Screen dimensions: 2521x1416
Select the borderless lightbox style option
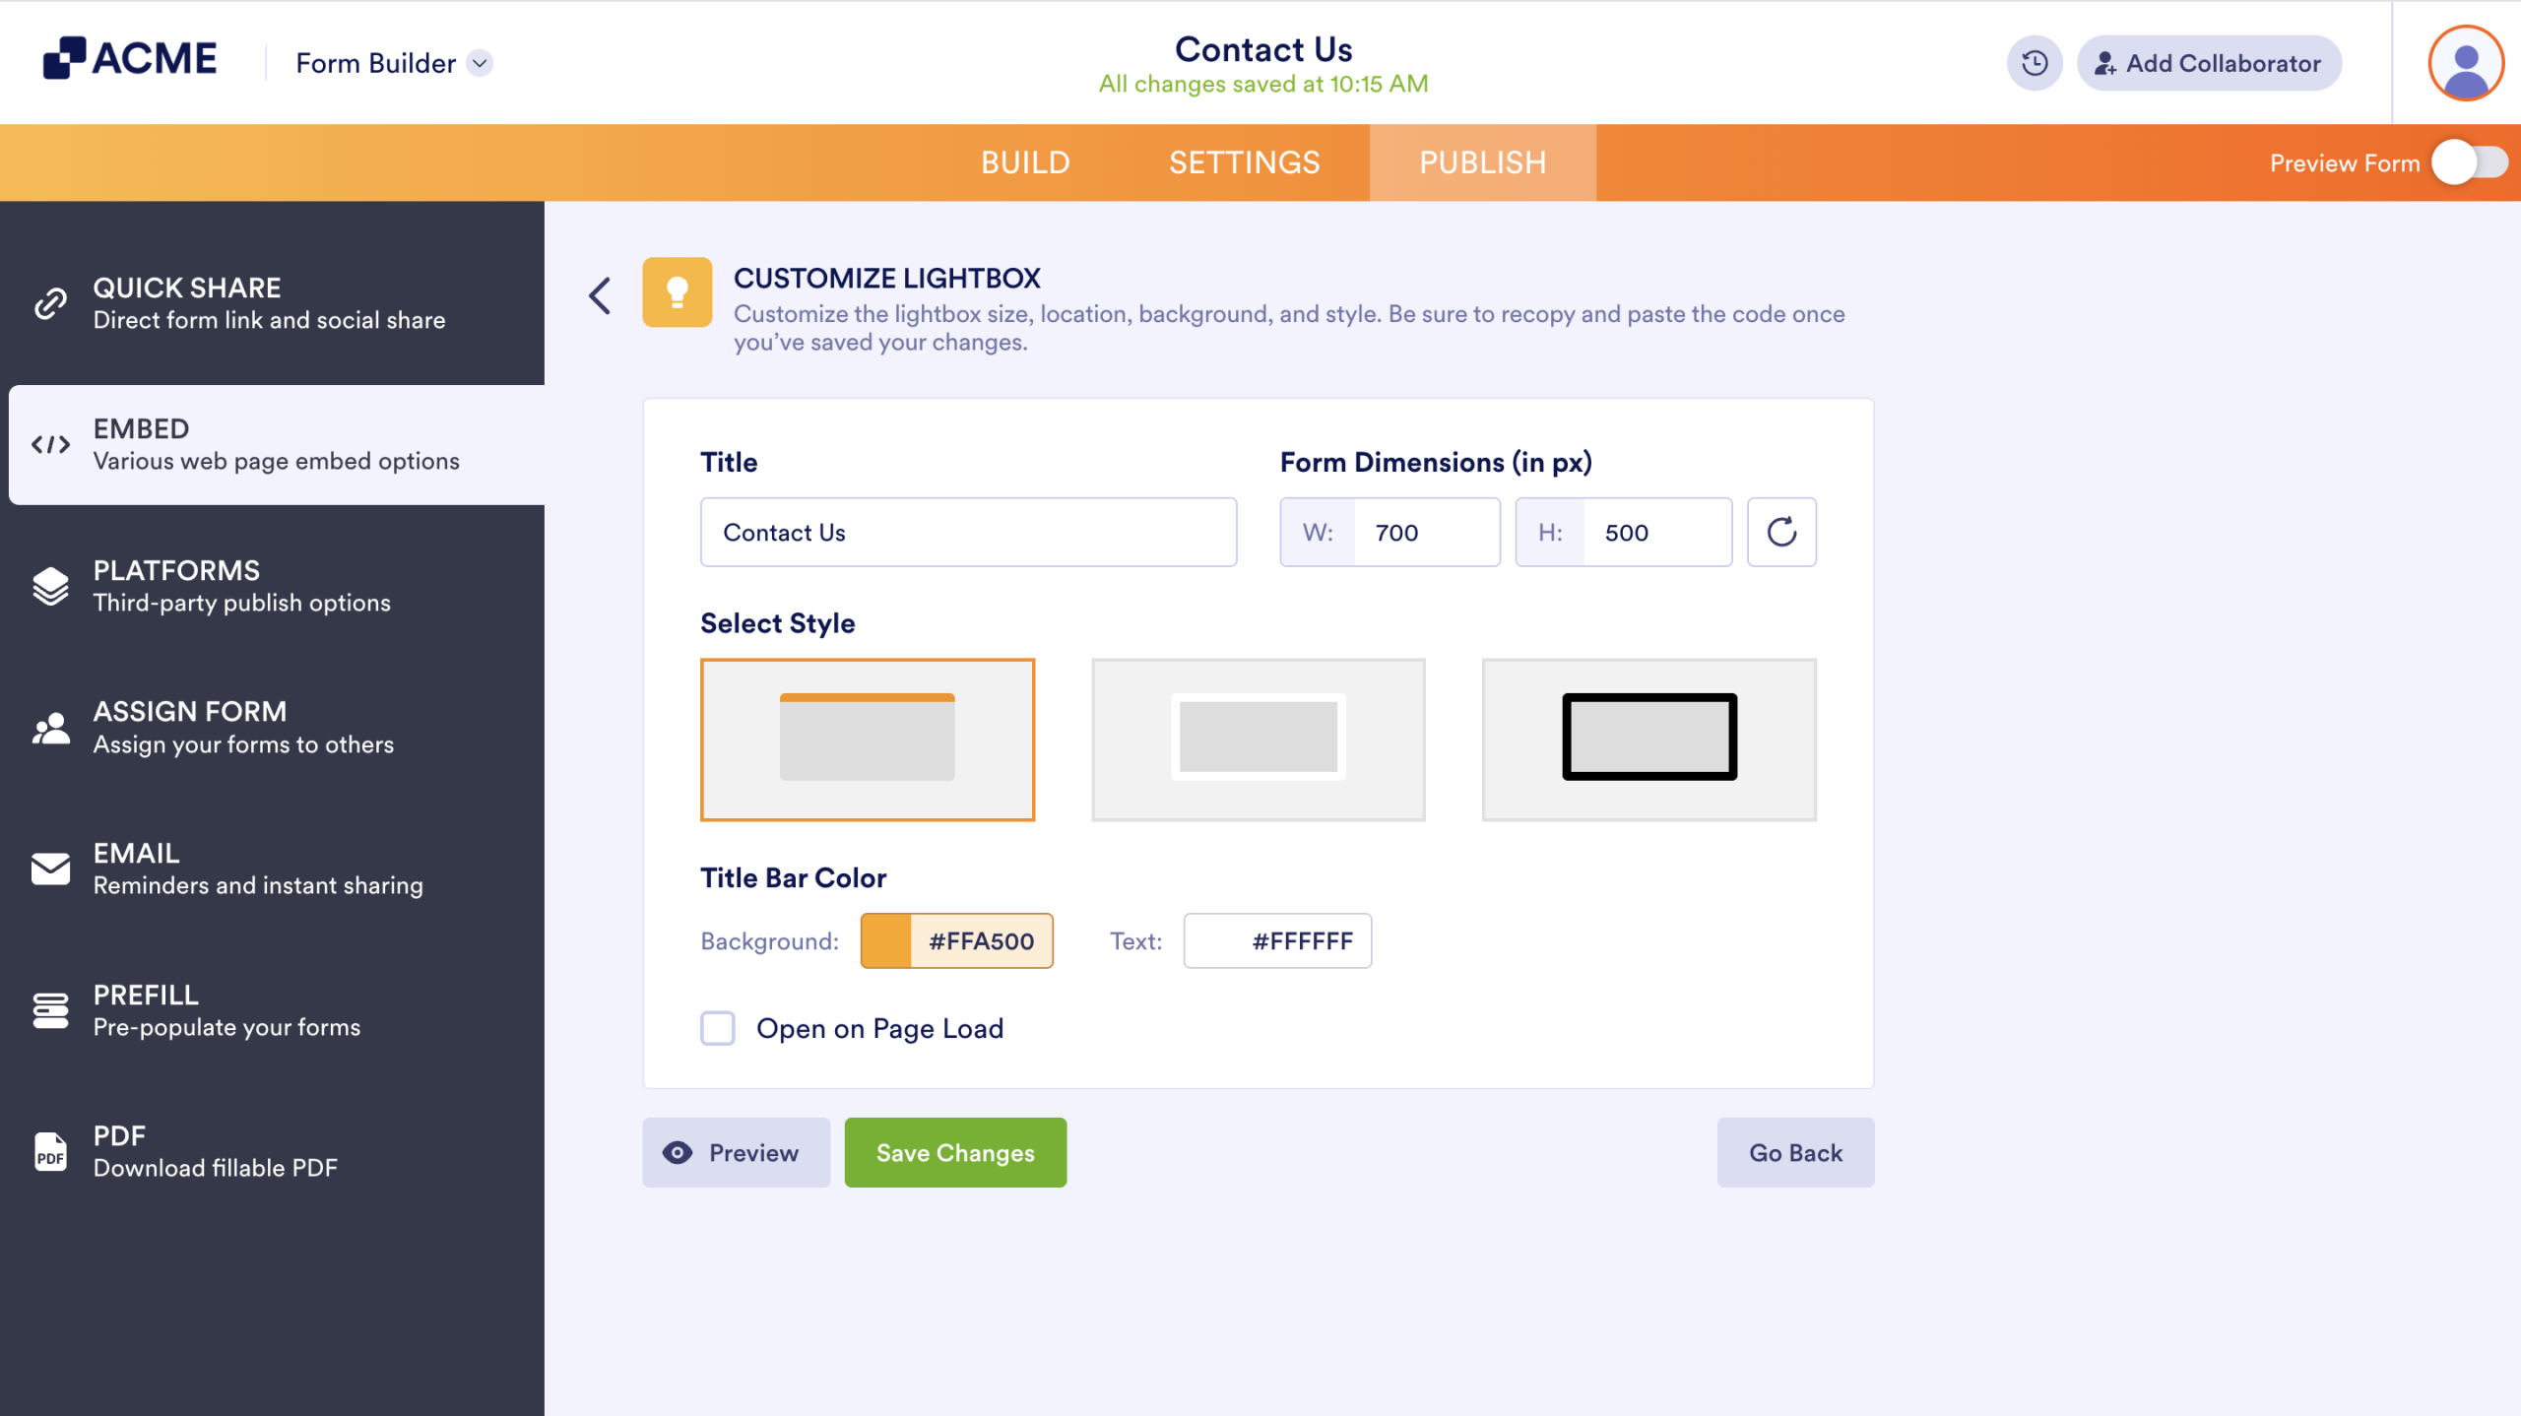[1258, 739]
